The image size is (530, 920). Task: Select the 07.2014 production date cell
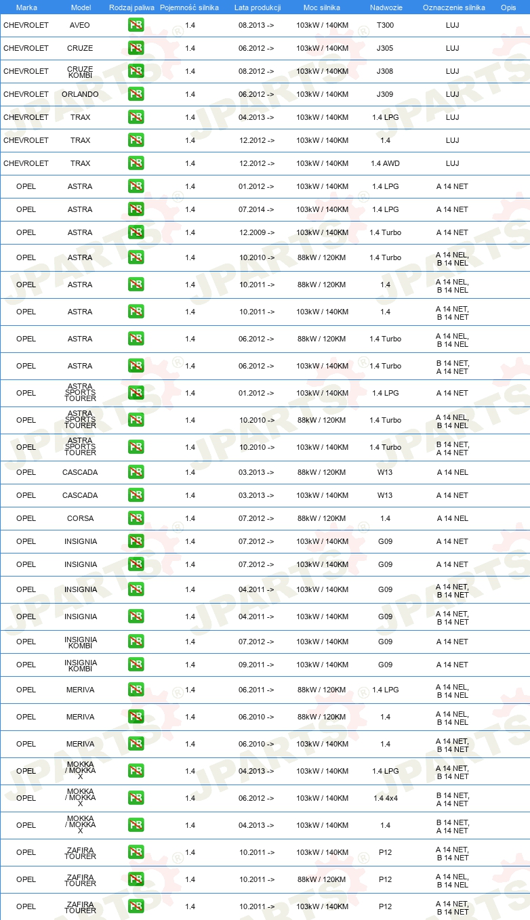coord(256,209)
